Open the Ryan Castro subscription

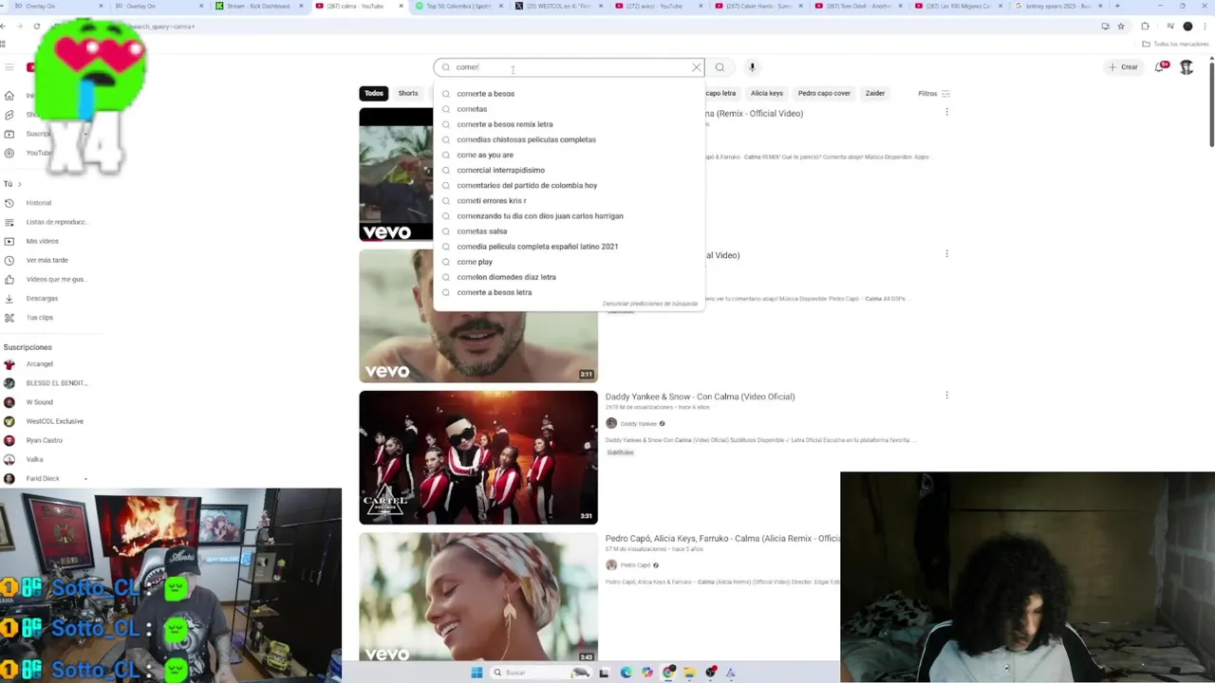pyautogui.click(x=43, y=440)
